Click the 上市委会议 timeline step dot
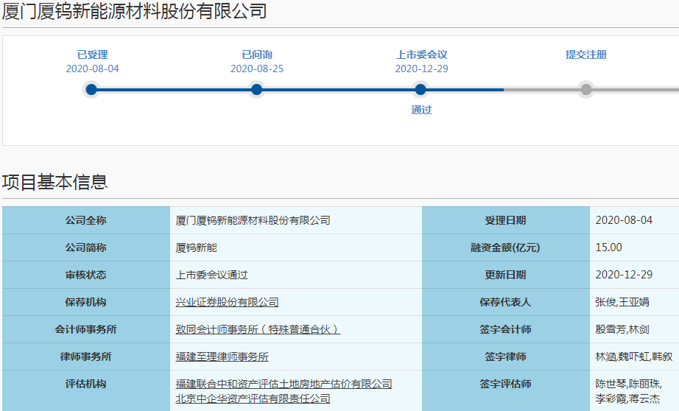Screen dimensions: 679x411 tap(421, 90)
